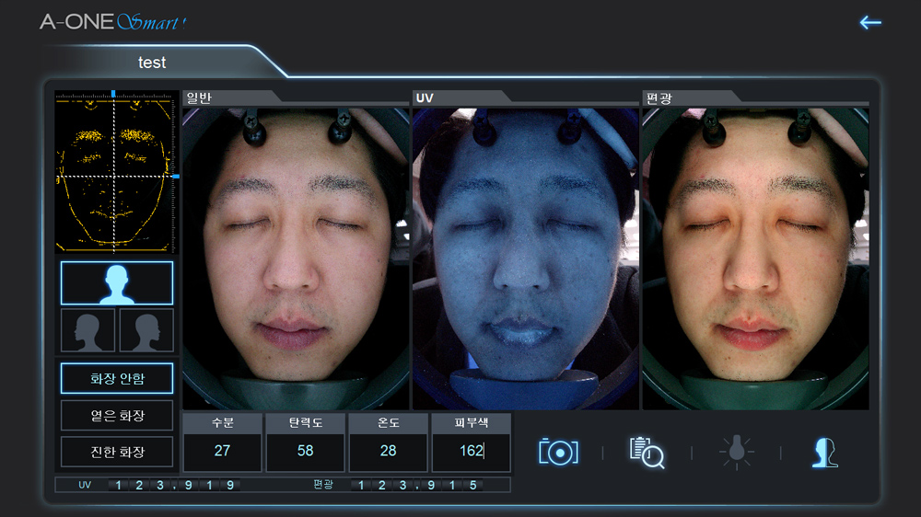Click the camera capture icon
The image size is (921, 517).
(x=558, y=452)
